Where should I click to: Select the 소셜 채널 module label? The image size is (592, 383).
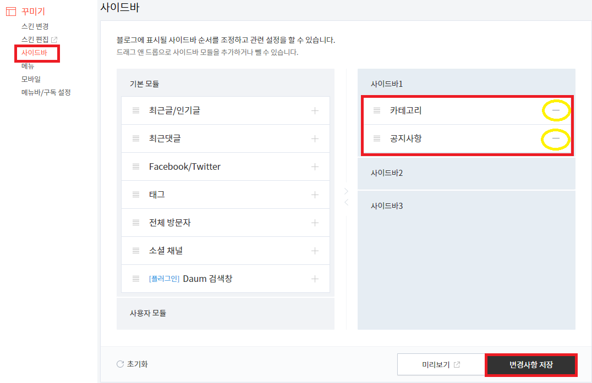coord(166,251)
